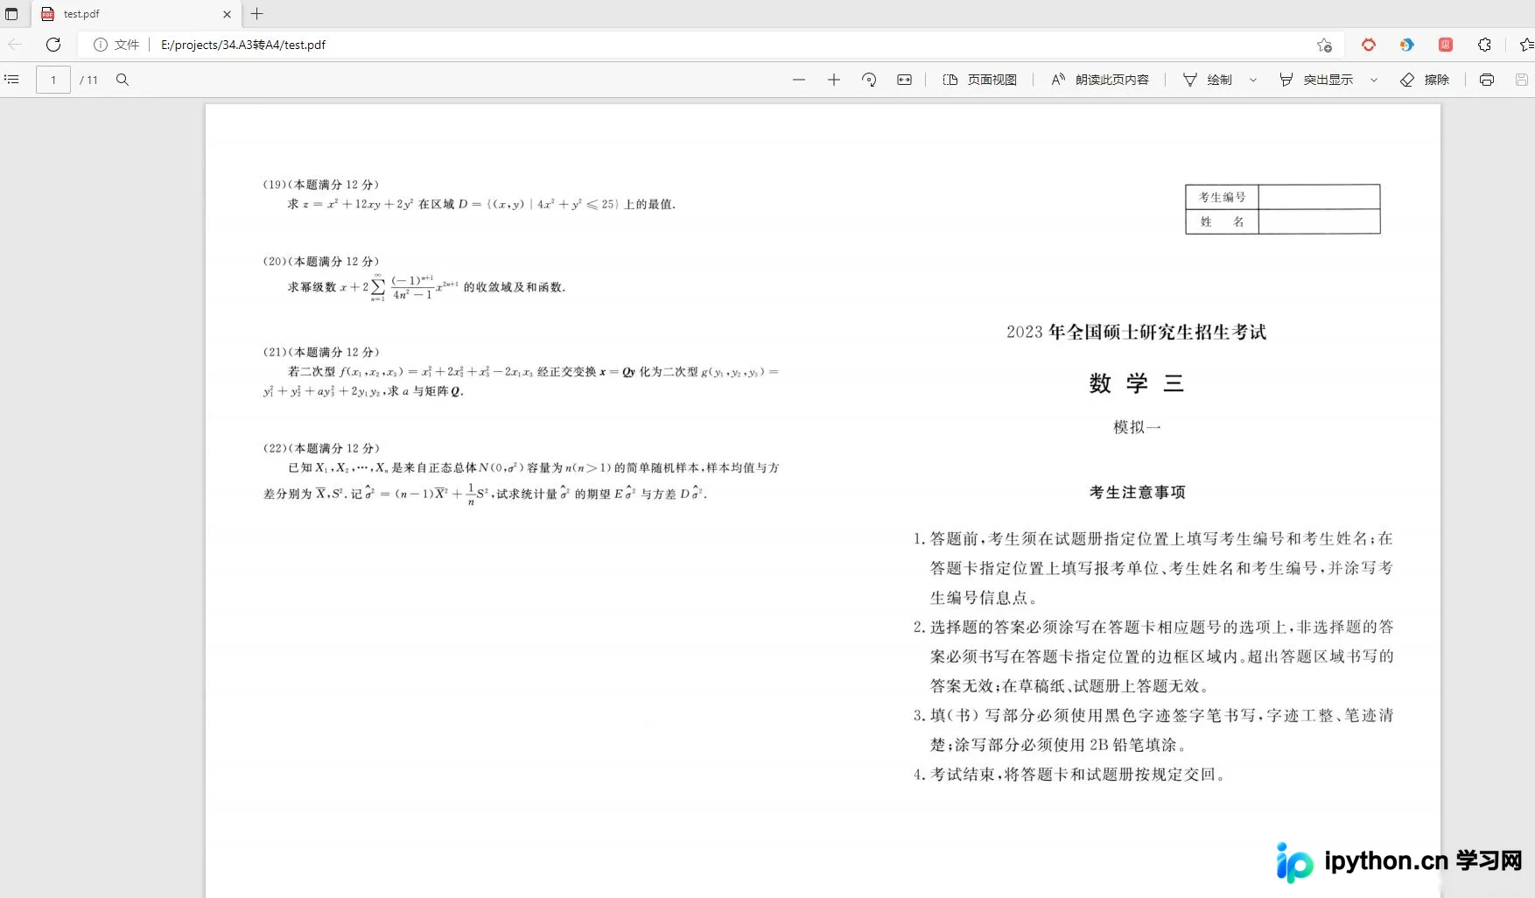Viewport: 1535px width, 898px height.
Task: Click the 考生编号 blank field in the table
Action: [x=1319, y=197]
